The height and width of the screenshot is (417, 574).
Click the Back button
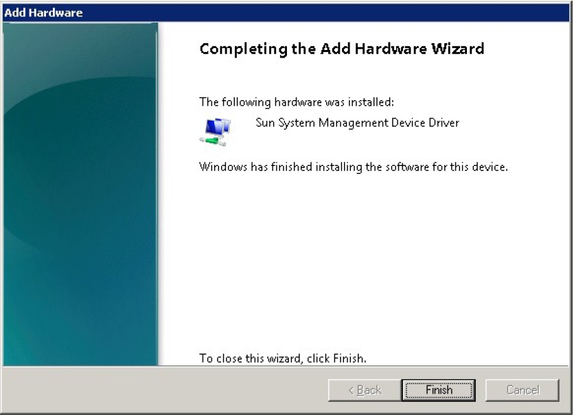point(365,390)
